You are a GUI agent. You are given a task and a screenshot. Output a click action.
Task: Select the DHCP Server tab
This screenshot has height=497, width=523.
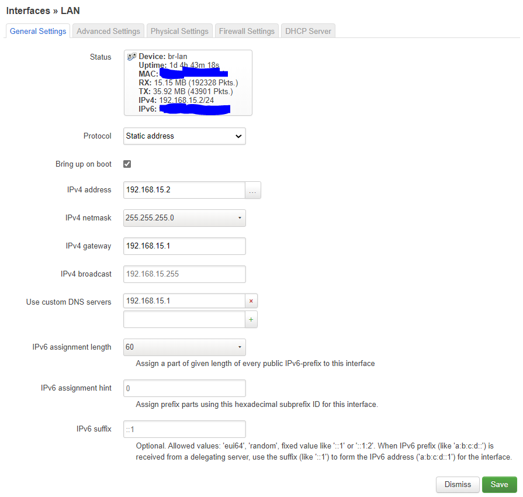point(308,32)
